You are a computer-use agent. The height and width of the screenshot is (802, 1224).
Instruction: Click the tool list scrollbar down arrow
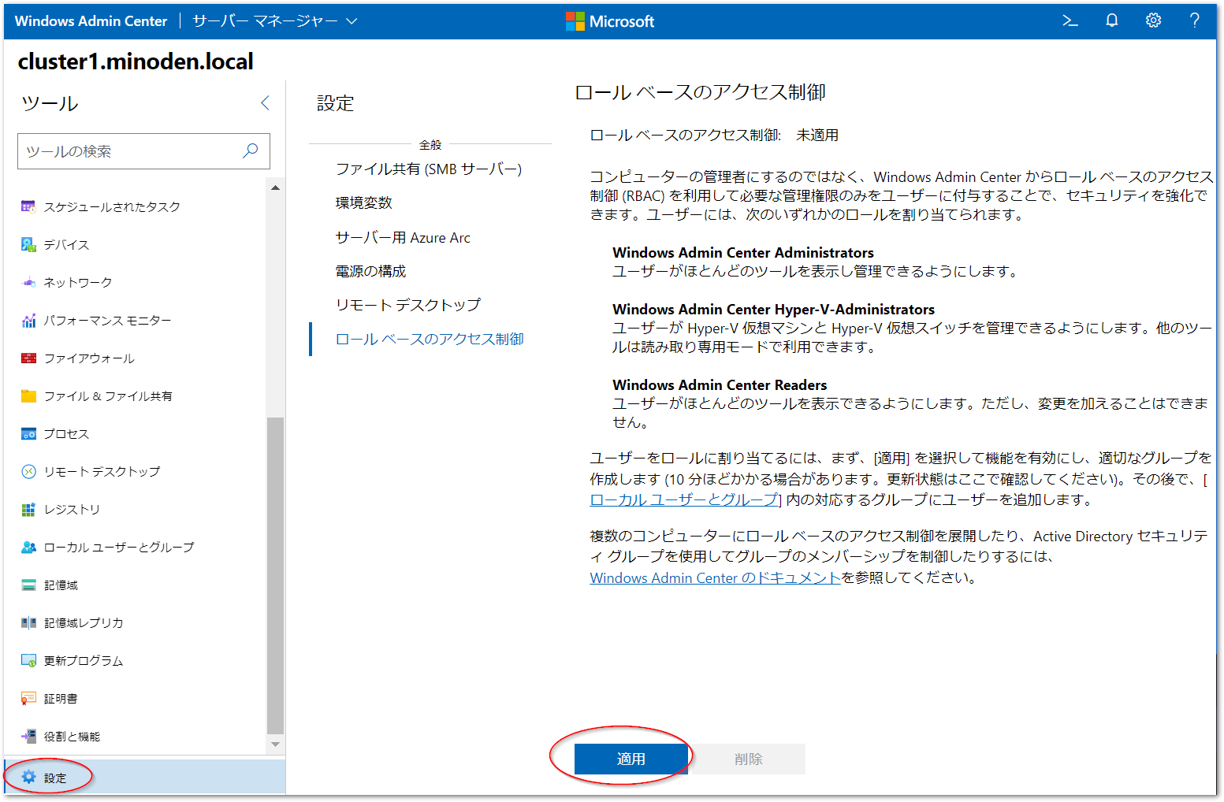pyautogui.click(x=275, y=744)
